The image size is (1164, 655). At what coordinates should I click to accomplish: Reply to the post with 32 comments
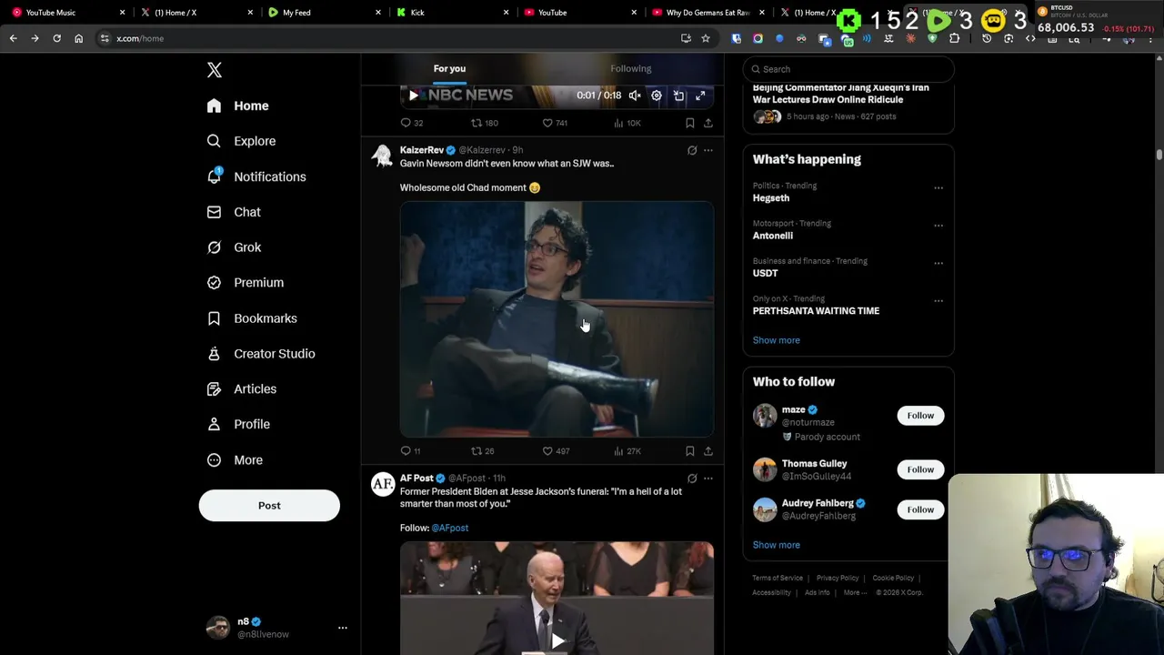(x=412, y=123)
